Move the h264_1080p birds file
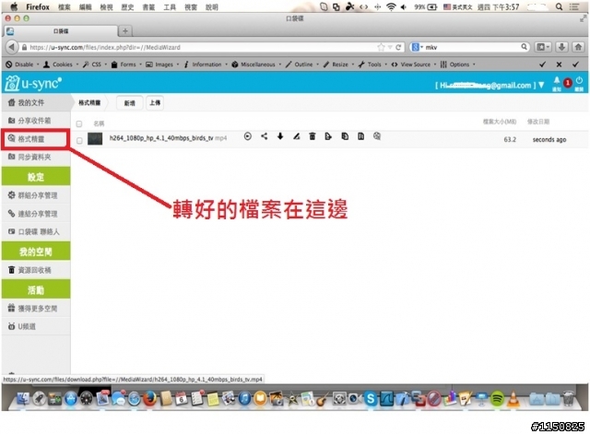The height and width of the screenshot is (434, 590). 328,136
